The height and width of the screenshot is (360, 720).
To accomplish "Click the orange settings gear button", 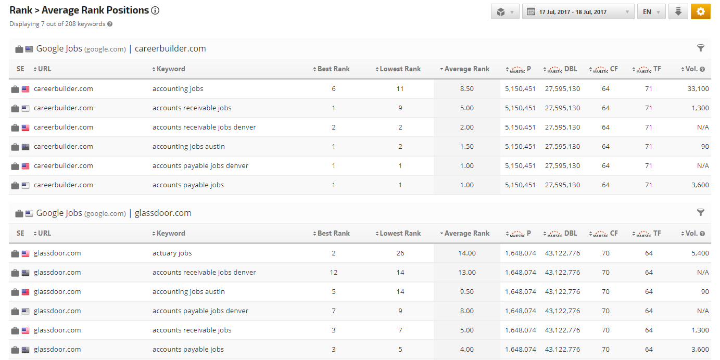I will coord(700,12).
